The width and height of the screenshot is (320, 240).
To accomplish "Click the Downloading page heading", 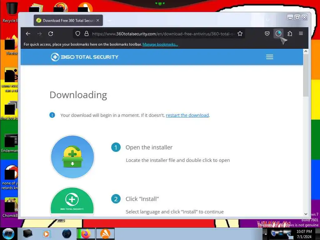I will point(78,95).
